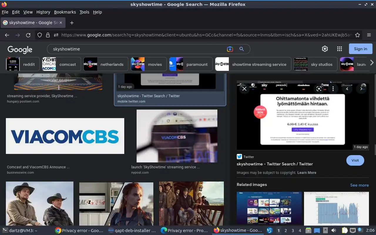Open the ViacomCBS logo image result
The image size is (376, 235).
point(65,136)
